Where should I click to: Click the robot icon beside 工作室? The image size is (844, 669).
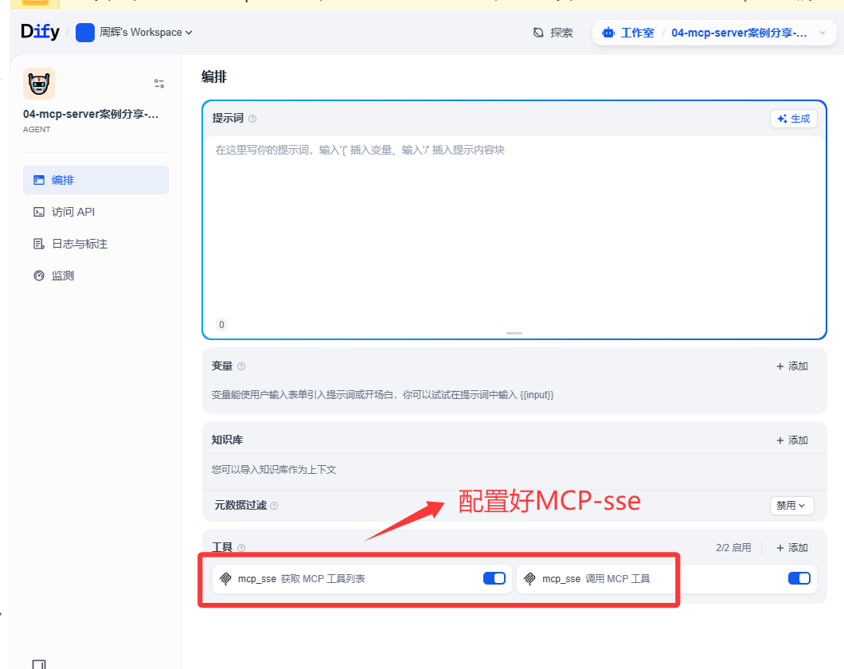click(x=608, y=33)
